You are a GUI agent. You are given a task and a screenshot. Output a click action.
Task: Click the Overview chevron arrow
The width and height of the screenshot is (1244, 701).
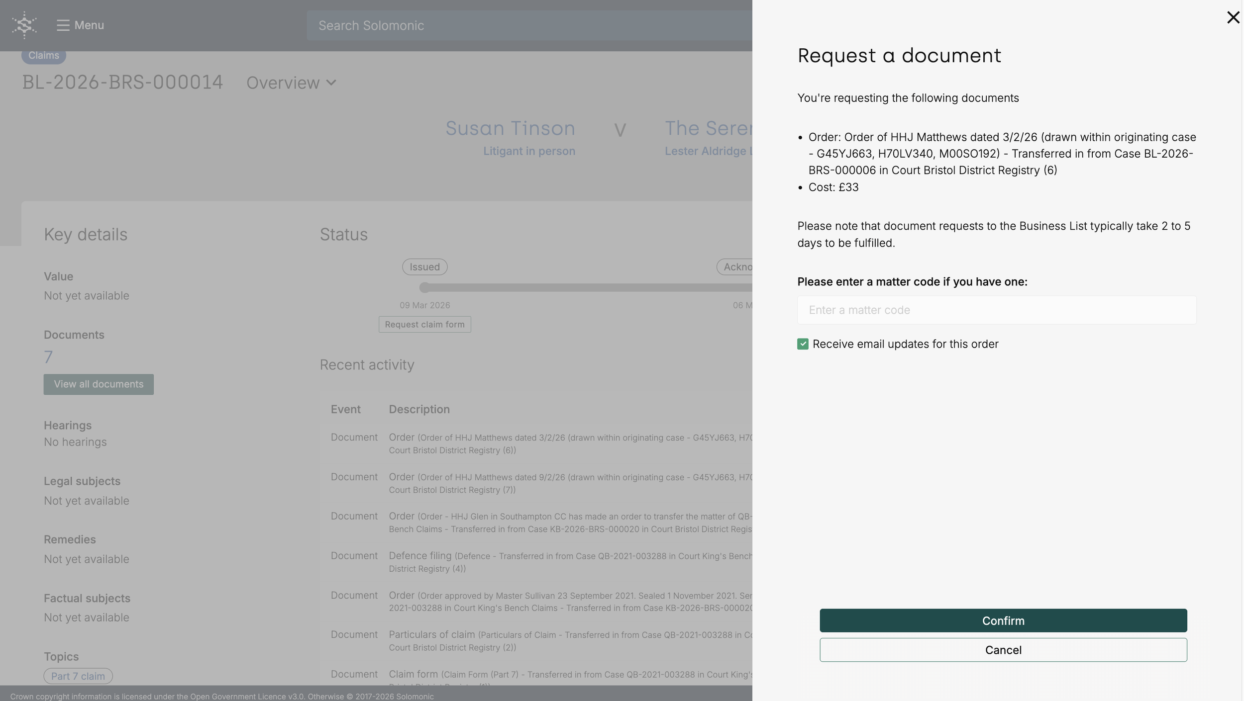click(x=331, y=83)
